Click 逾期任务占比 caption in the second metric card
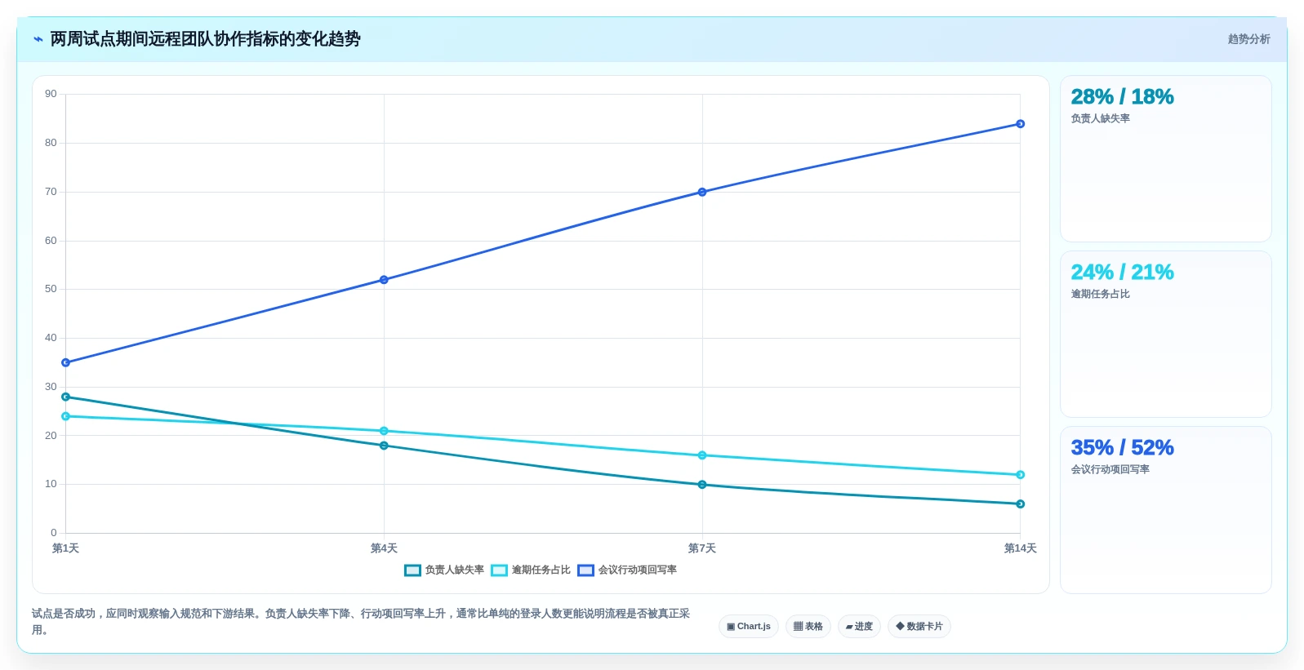The height and width of the screenshot is (670, 1304). tap(1100, 295)
